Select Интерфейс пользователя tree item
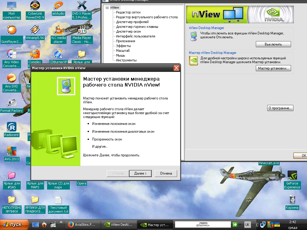This screenshot has height=230, width=307. pos(136,36)
